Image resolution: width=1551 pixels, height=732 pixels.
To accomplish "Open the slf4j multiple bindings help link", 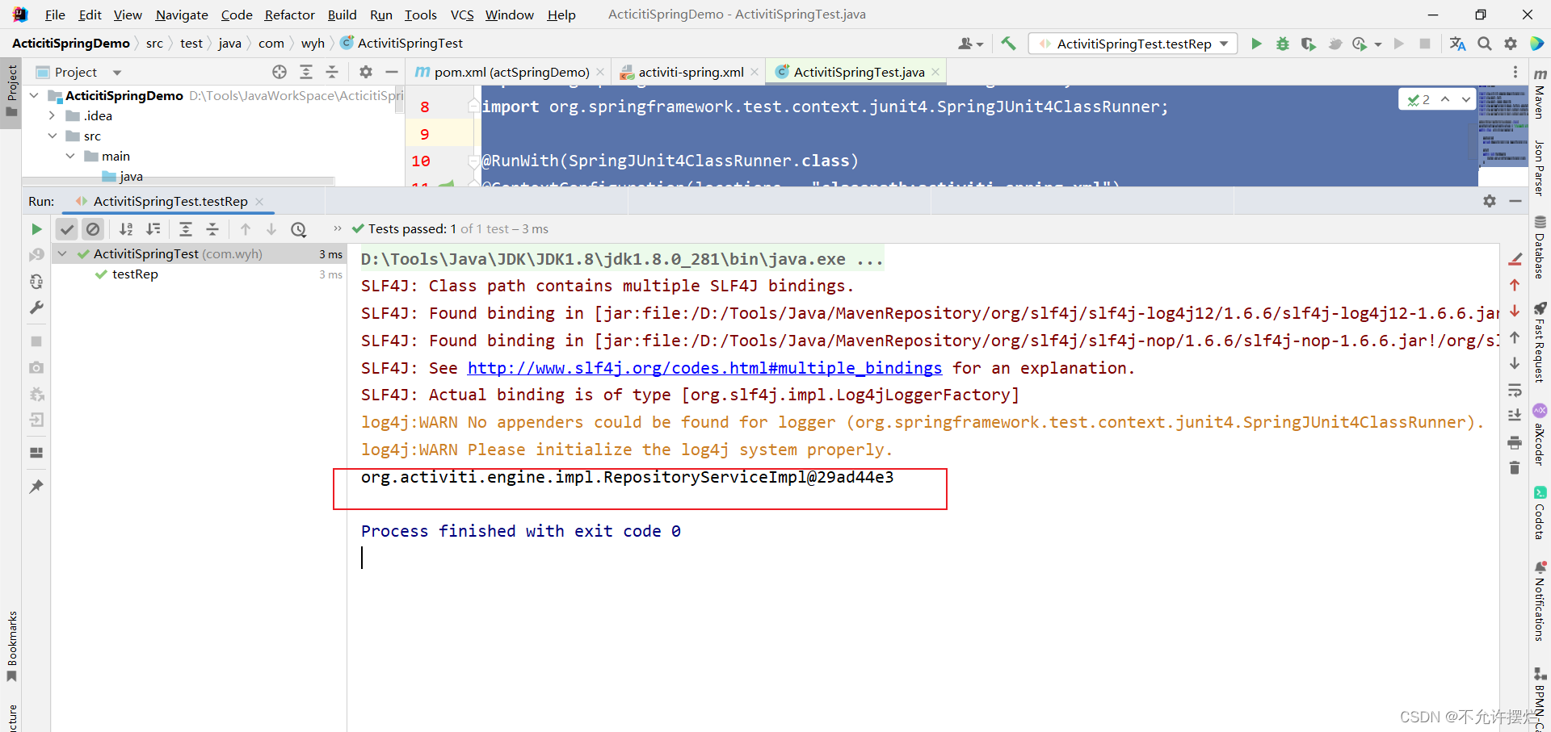I will coord(704,368).
